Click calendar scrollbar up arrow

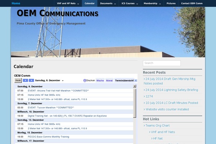135,86
